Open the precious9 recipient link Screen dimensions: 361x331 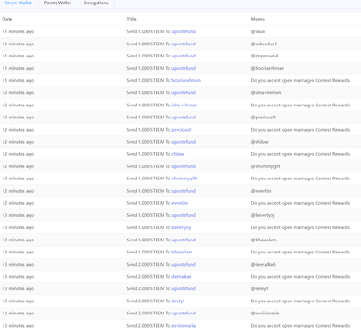pos(182,130)
